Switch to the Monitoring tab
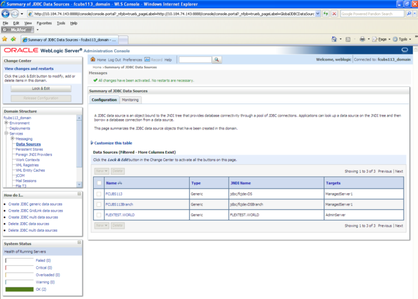 pos(130,100)
